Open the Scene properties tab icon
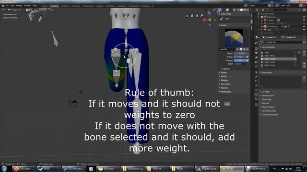This screenshot has width=307, height=172. click(x=256, y=62)
